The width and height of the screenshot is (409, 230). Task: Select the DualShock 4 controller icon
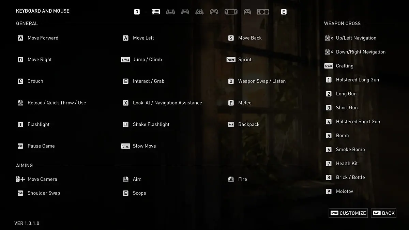[171, 11]
